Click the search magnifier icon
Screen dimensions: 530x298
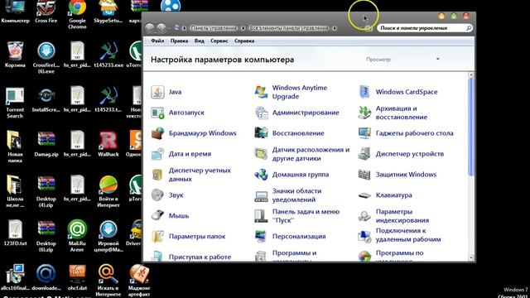pyautogui.click(x=469, y=28)
